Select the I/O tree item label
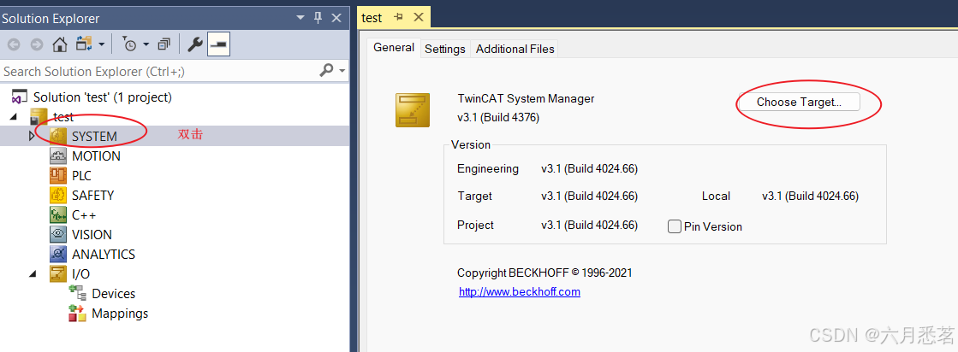Viewport: 958px width, 352px height. (x=80, y=274)
